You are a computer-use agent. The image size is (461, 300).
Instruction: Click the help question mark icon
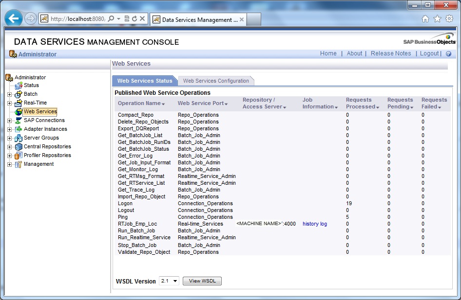pos(448,53)
